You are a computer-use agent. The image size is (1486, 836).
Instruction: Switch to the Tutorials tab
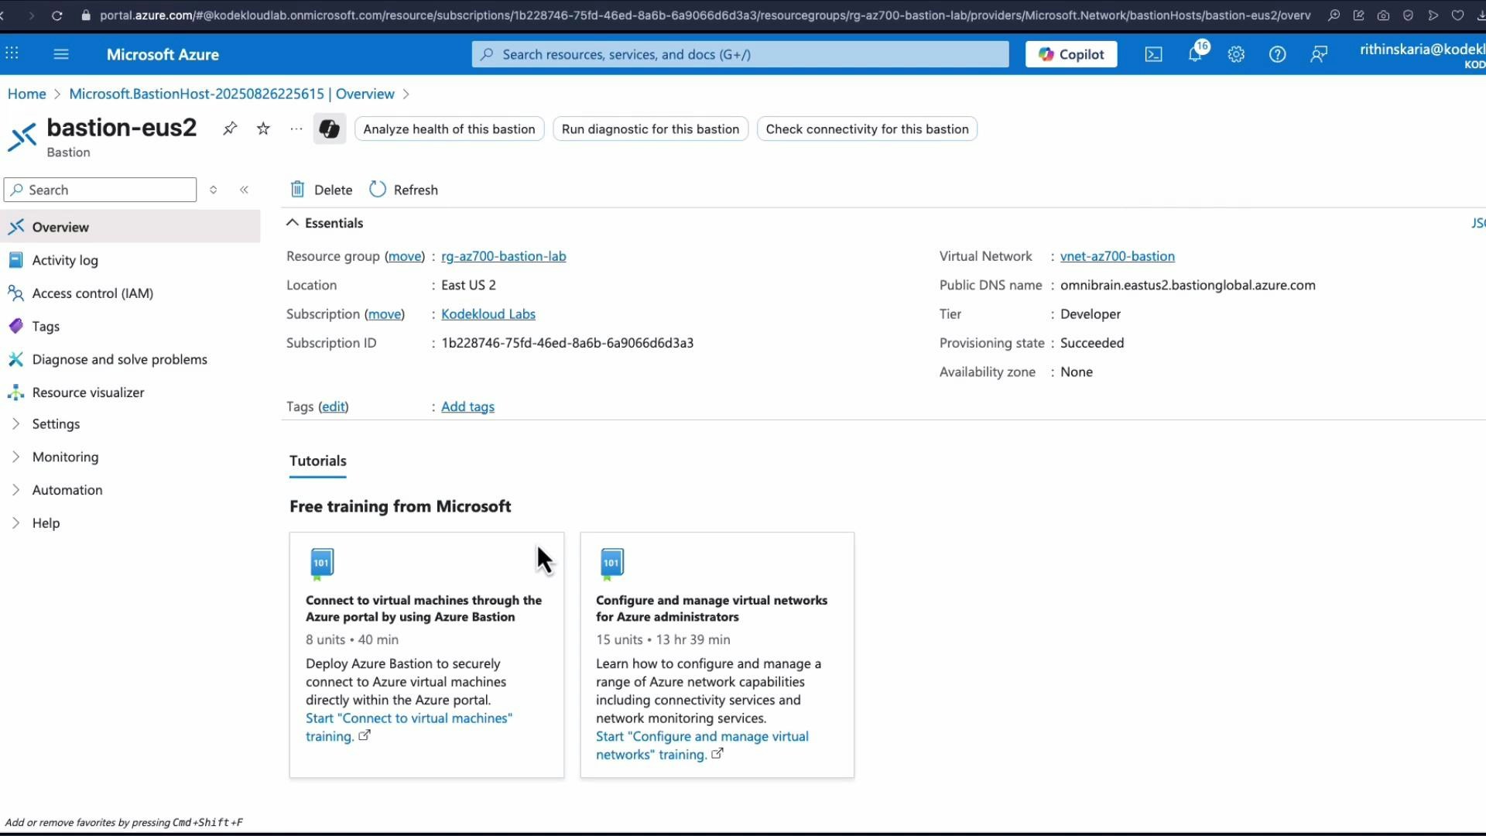point(317,461)
